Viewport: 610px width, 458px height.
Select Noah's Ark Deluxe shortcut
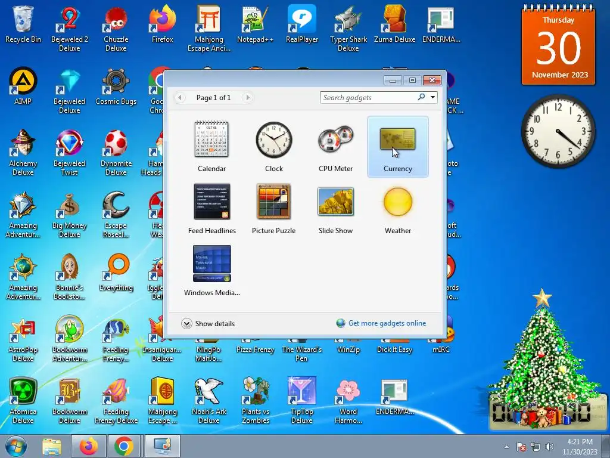209,400
